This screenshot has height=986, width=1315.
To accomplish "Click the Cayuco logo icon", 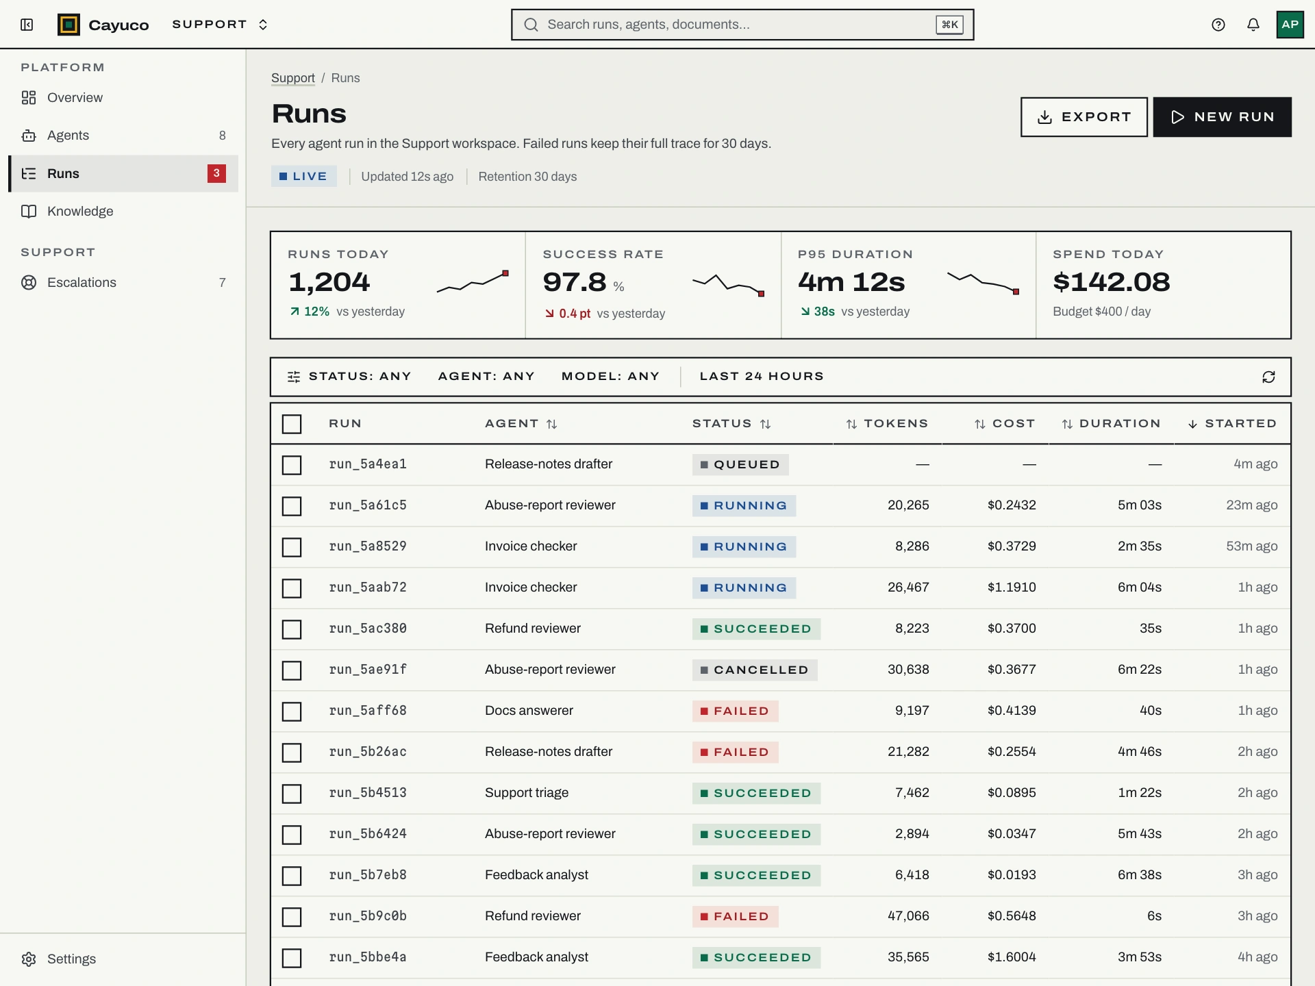I will click(68, 25).
